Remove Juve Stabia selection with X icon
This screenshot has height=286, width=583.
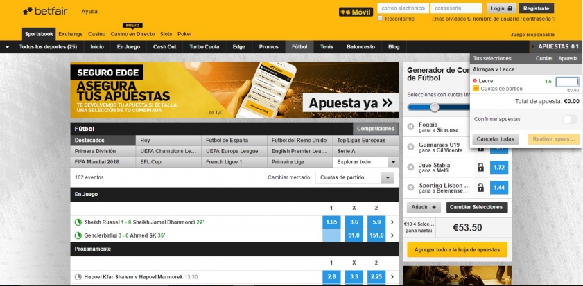[x=410, y=167]
